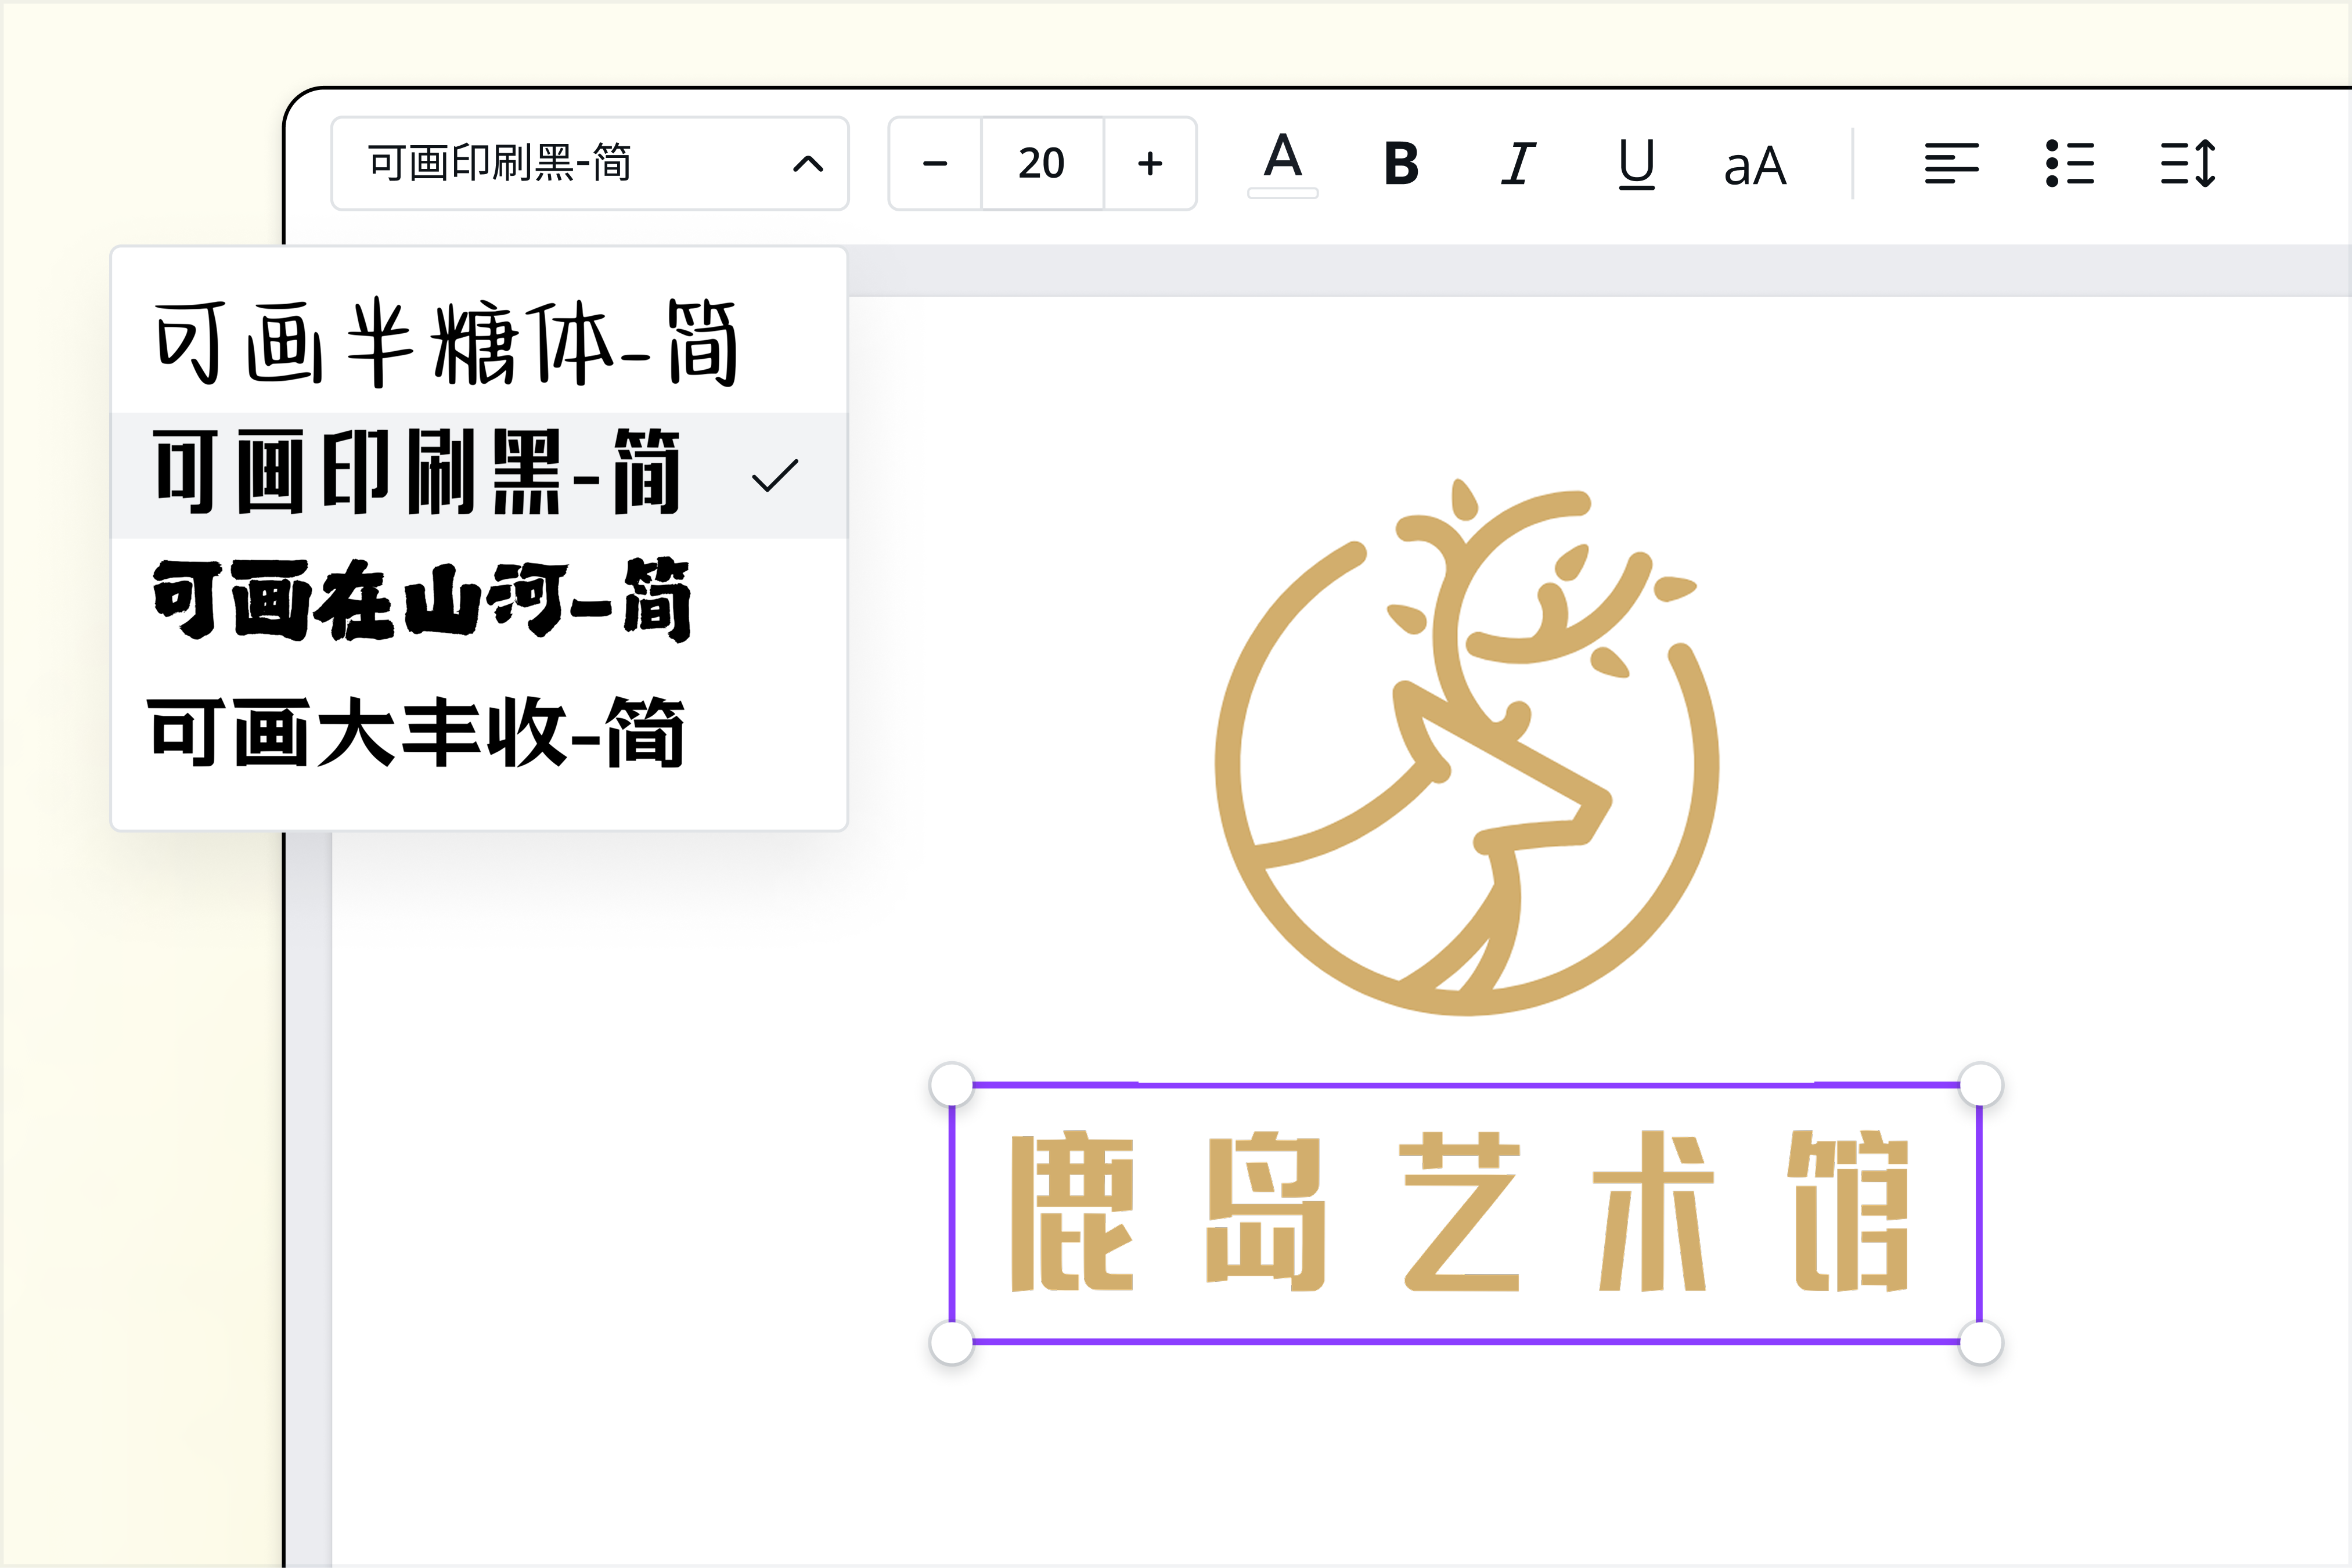Toggle underline formatting
2352x1568 pixels.
pos(1636,164)
